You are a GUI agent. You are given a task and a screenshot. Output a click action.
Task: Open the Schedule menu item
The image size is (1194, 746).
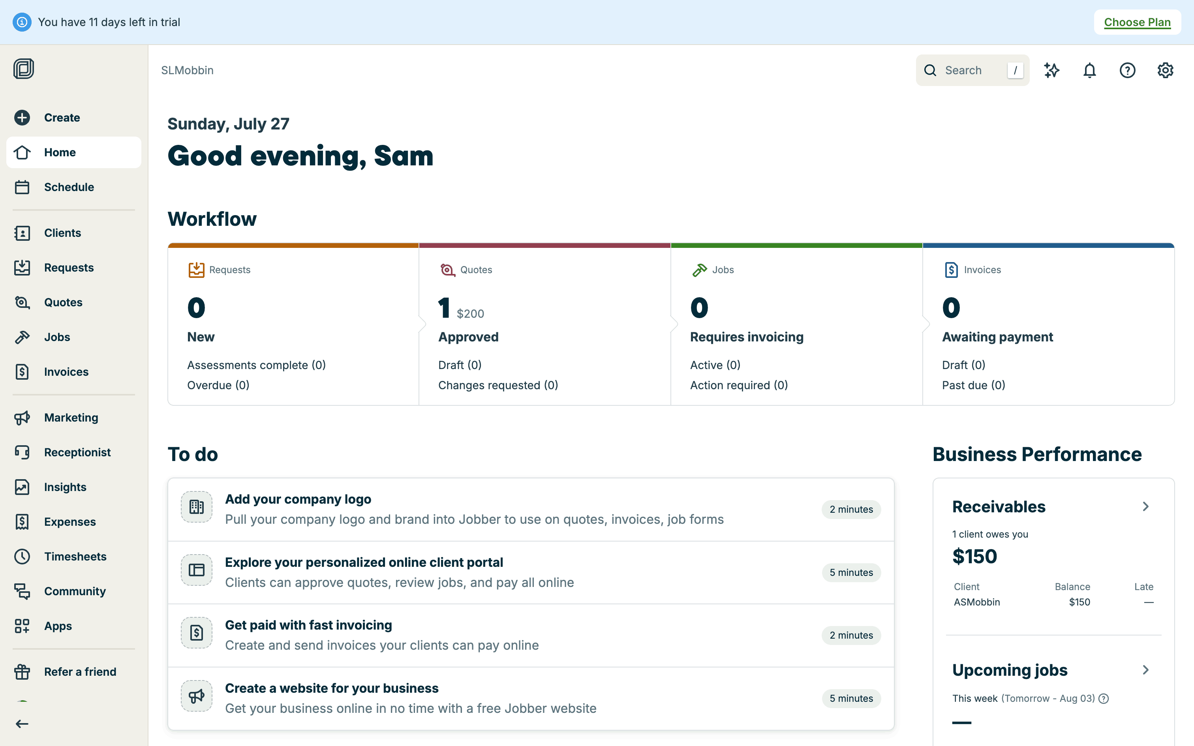point(69,187)
